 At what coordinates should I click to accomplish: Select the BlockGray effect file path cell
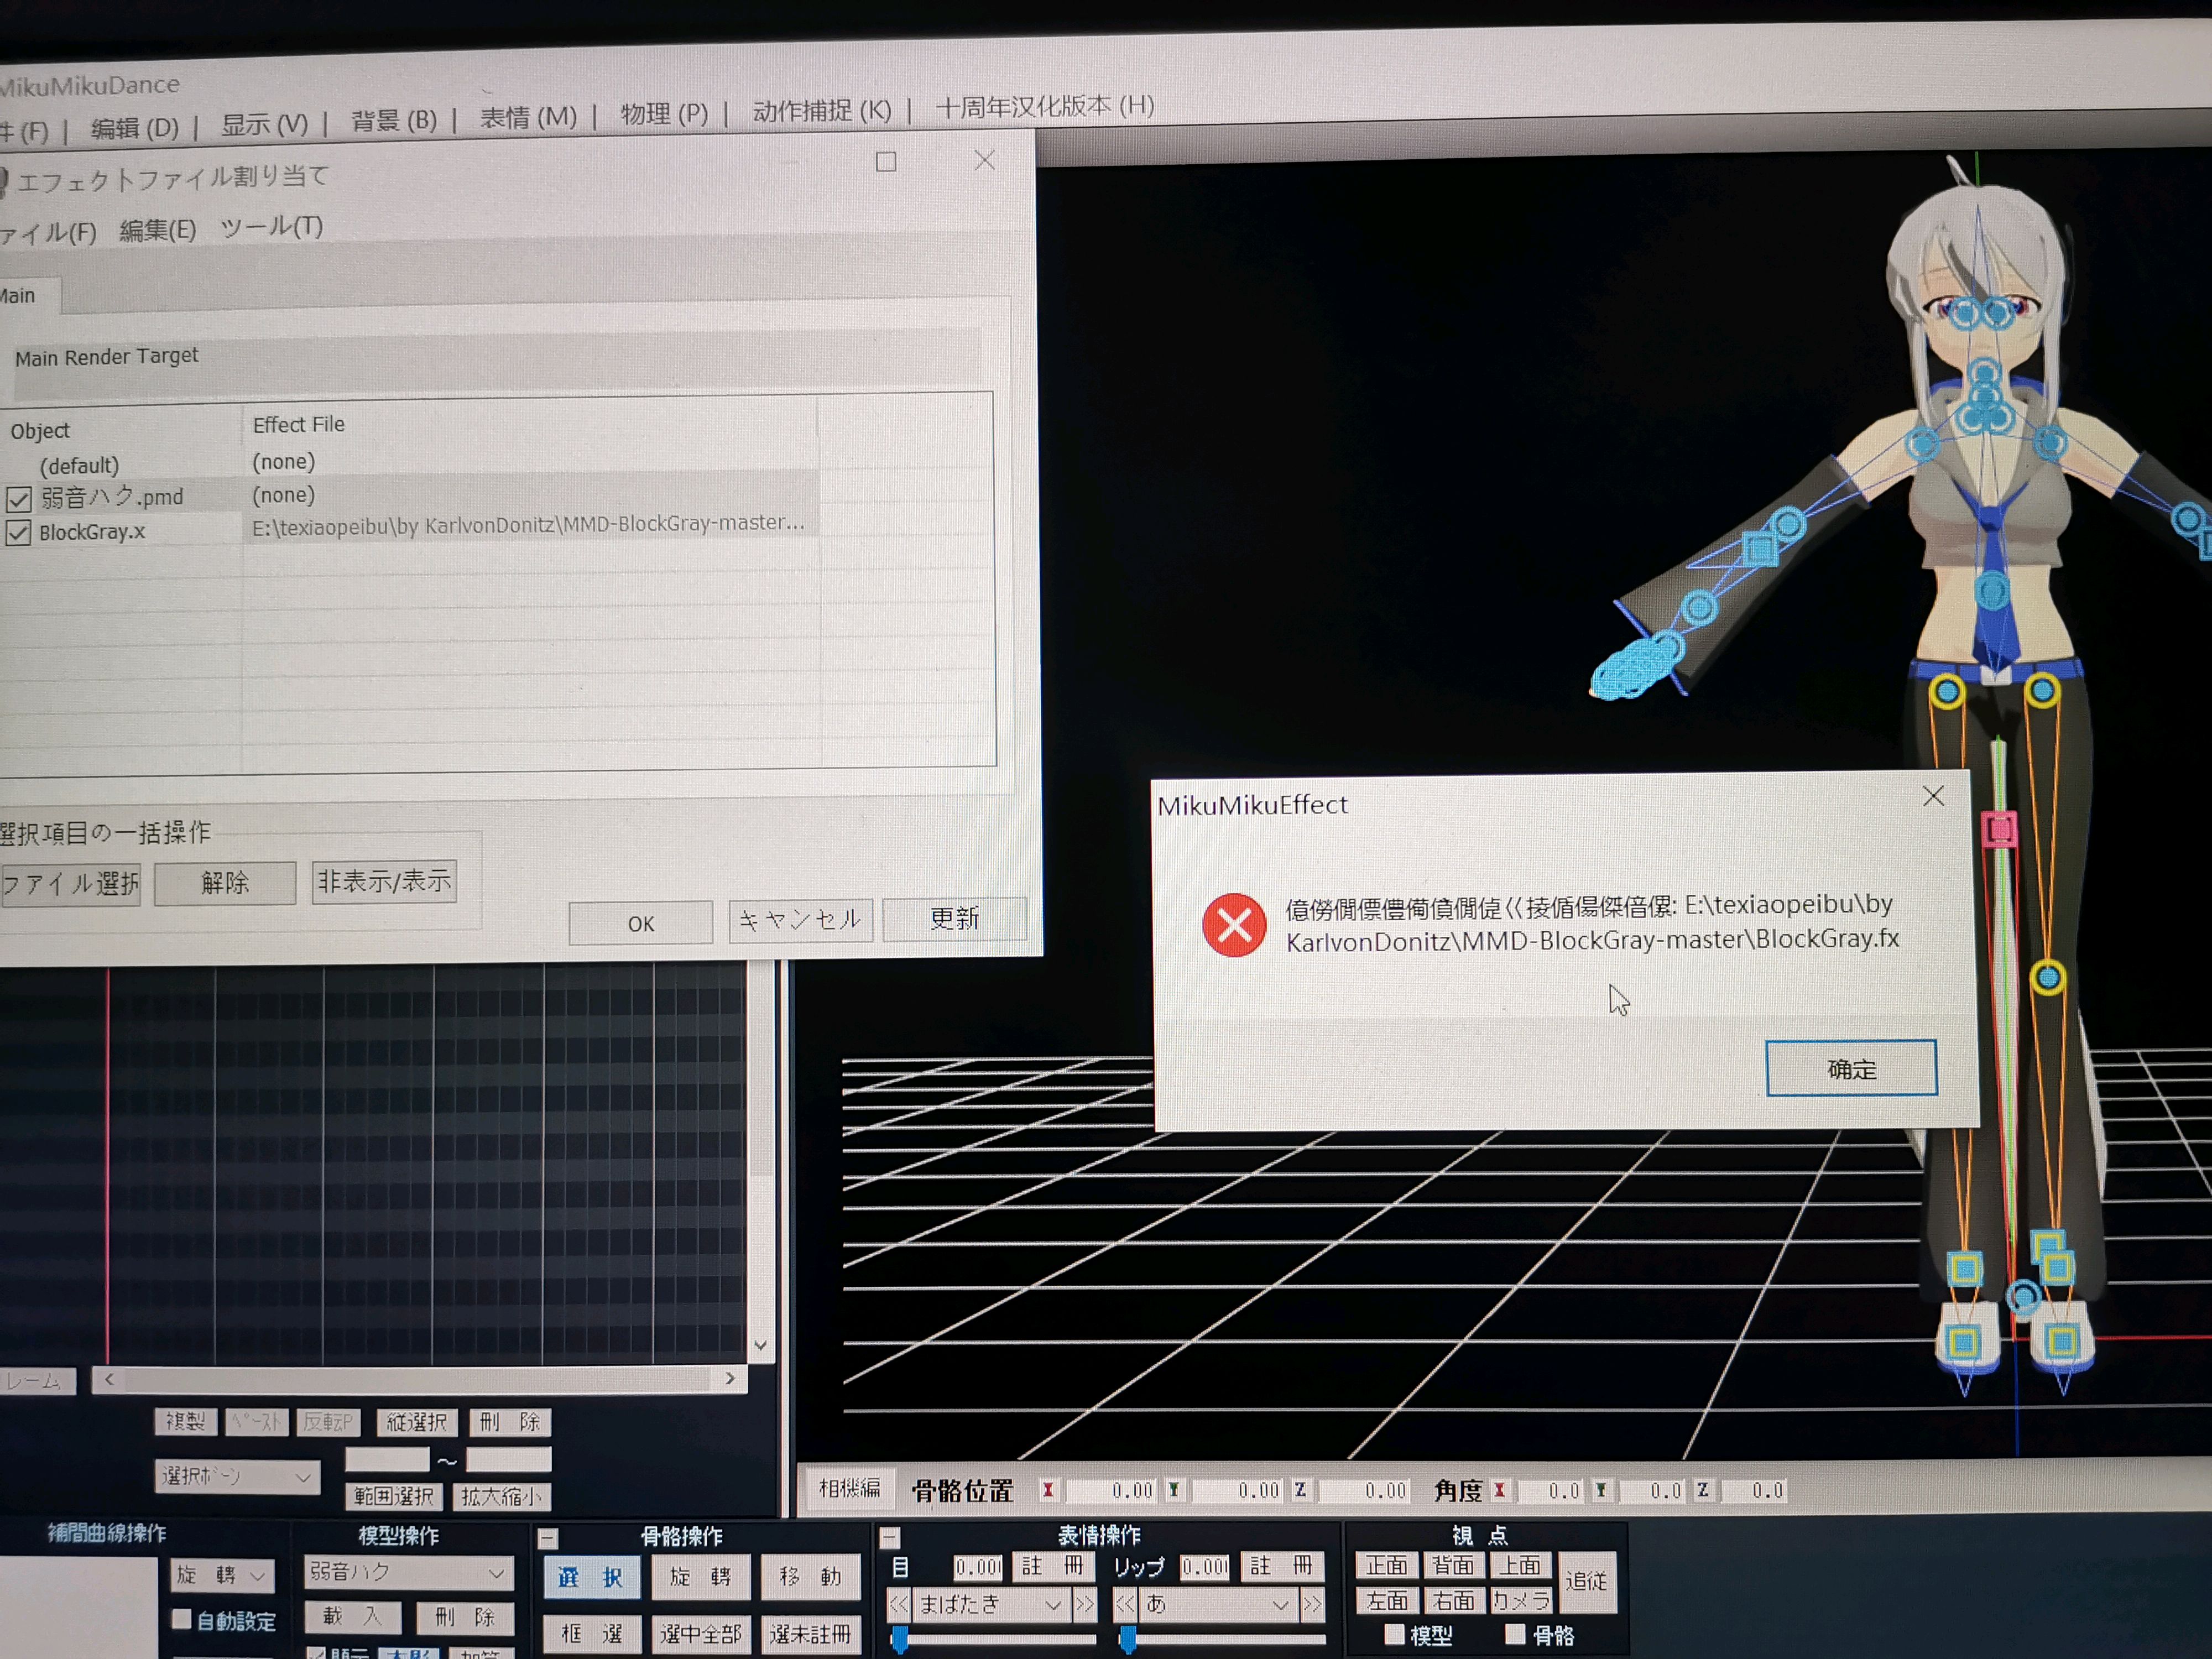pyautogui.click(x=530, y=524)
